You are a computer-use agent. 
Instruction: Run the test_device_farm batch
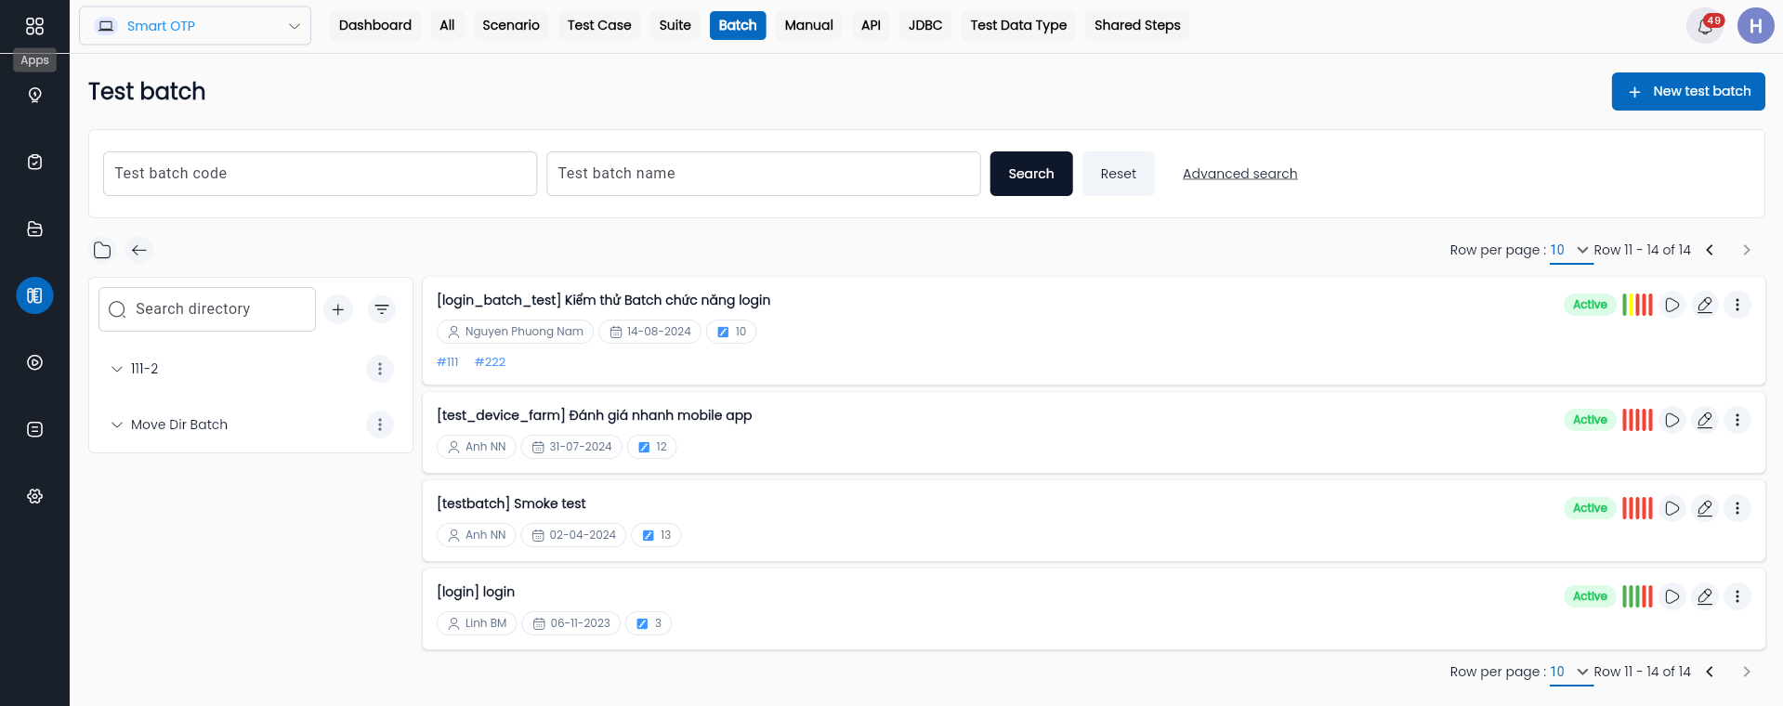coord(1672,420)
